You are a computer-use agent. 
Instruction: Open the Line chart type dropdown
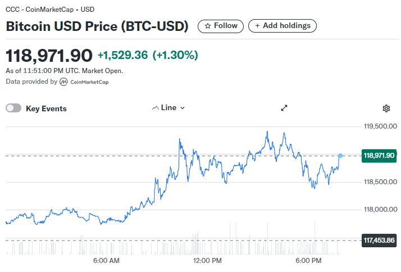[168, 108]
